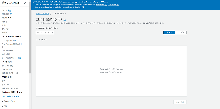Image resolution: width=220 pixels, height=109 pixels.
Task: Expand the 予約 sidebar section
Action: click(5, 106)
